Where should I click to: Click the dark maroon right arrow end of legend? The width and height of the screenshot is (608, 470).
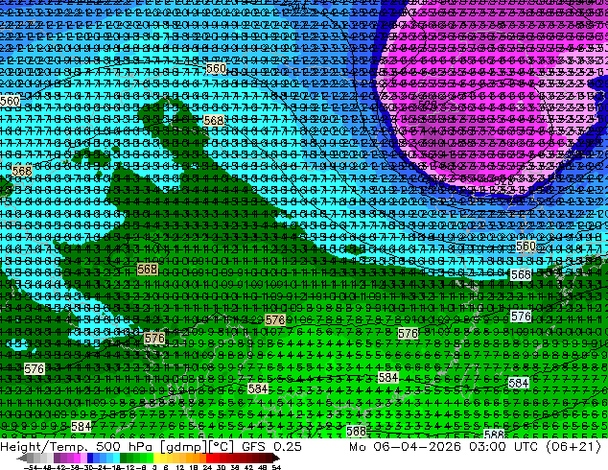275,458
